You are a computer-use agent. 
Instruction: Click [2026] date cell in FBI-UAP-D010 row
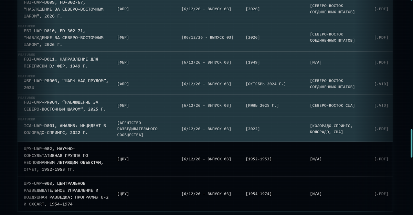[x=253, y=37]
